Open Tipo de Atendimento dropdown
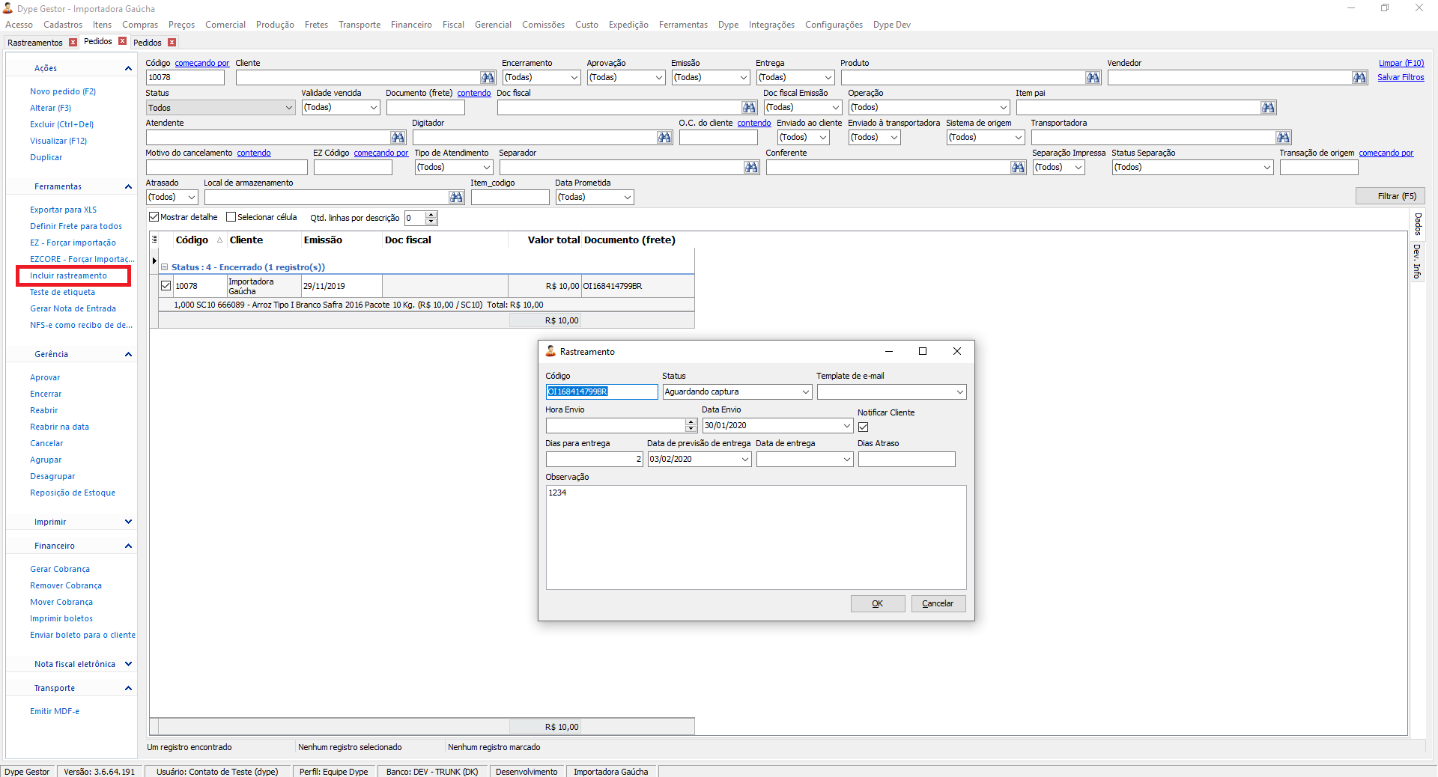1438x777 pixels. (x=486, y=168)
